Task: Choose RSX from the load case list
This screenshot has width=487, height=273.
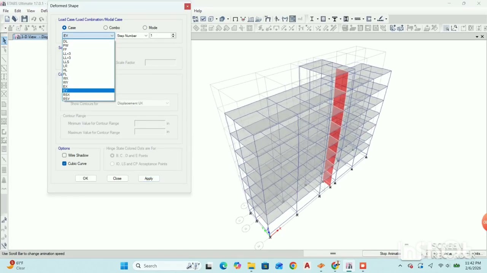Action: tap(88, 95)
